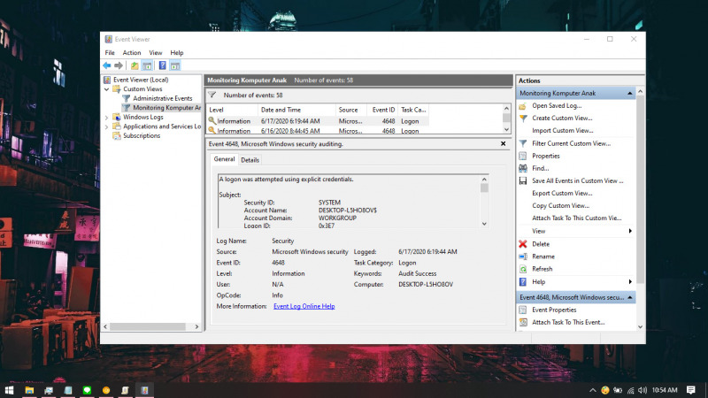Click the show/hide console tree toolbar icon
708x398 pixels.
pos(147,65)
